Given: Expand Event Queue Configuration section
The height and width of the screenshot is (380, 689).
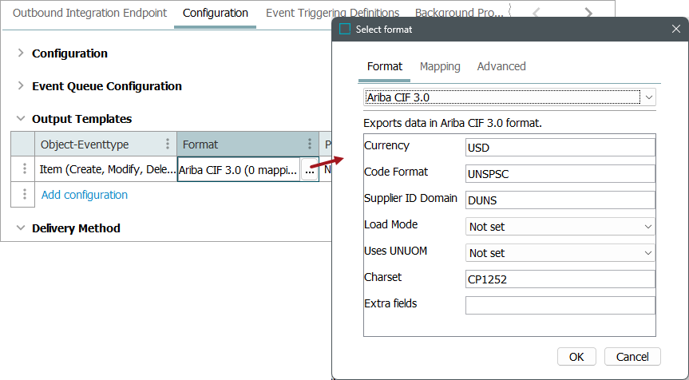Looking at the screenshot, I should click(21, 86).
